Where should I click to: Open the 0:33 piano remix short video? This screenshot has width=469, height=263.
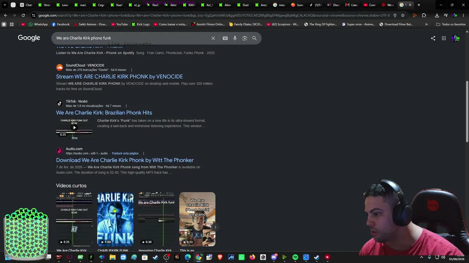(197, 219)
